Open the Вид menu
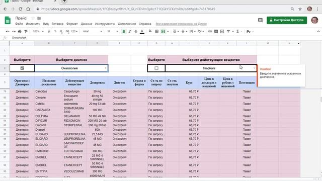 tap(46, 24)
